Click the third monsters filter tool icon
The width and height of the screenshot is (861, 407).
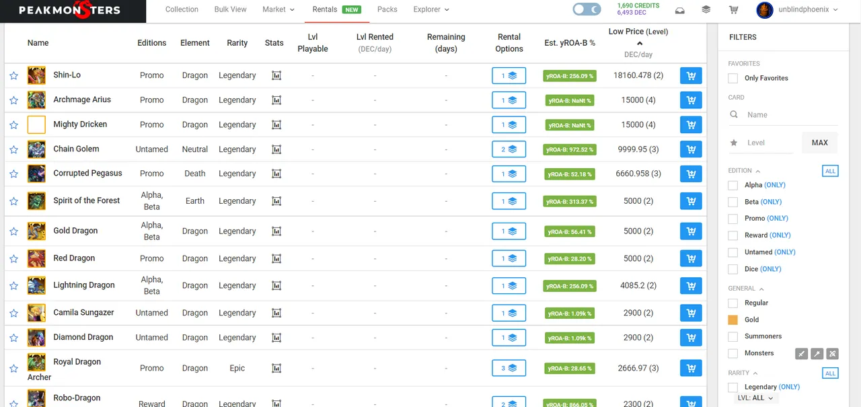(832, 353)
